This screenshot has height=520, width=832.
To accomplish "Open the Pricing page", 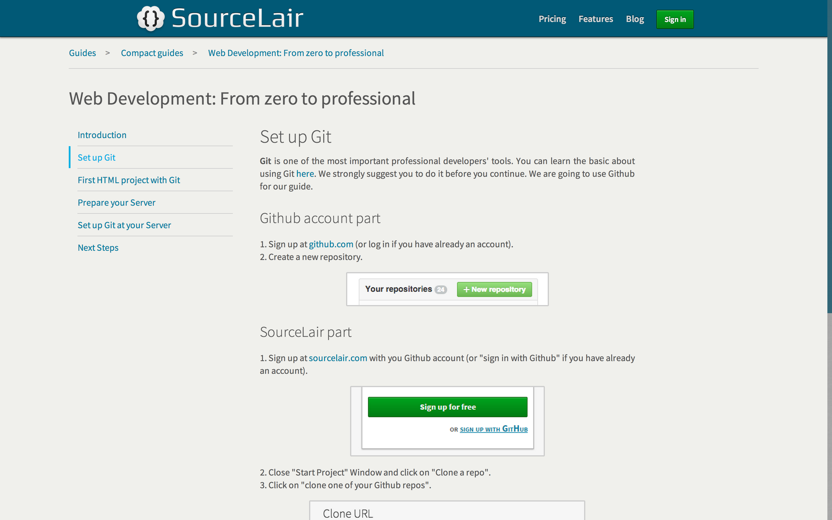I will 552,19.
